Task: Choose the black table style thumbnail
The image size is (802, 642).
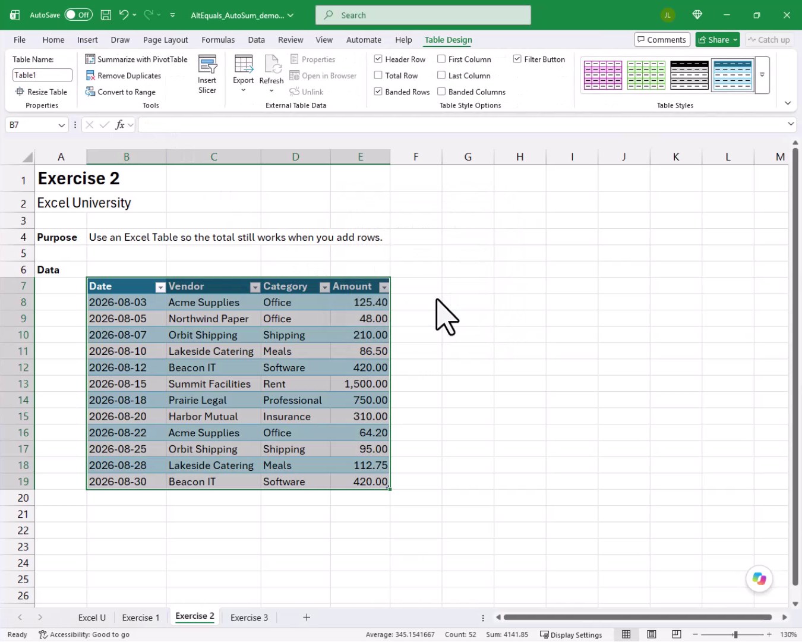Action: (x=689, y=75)
